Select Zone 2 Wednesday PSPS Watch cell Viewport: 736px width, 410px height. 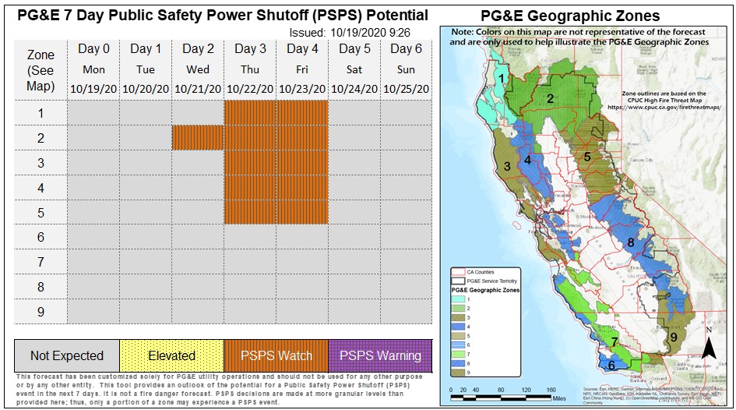click(198, 138)
